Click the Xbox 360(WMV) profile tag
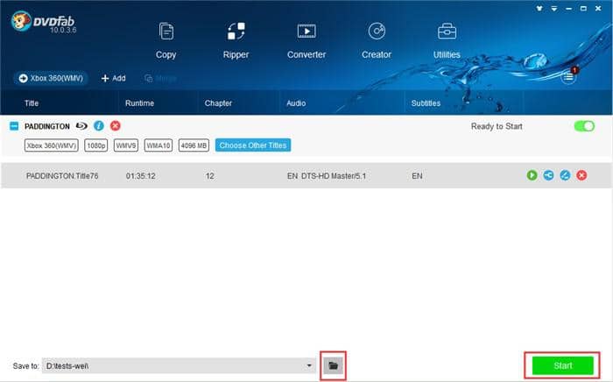 pyautogui.click(x=51, y=145)
